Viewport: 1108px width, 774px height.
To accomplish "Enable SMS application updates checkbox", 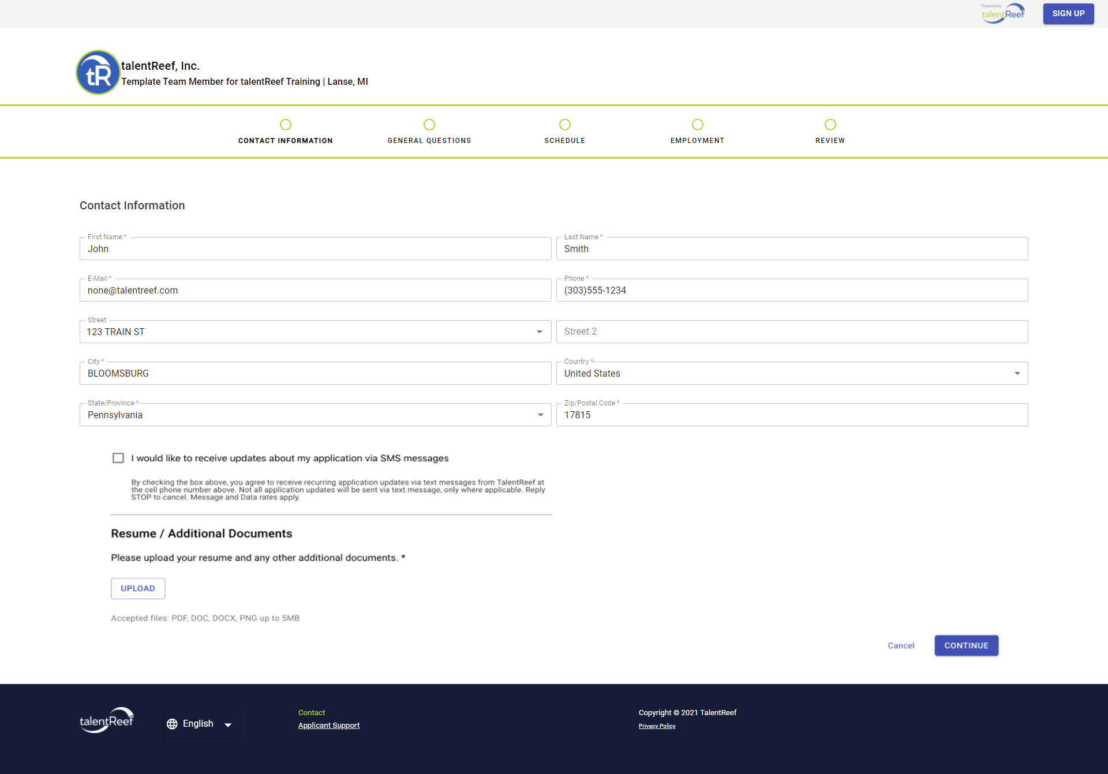I will coord(118,457).
